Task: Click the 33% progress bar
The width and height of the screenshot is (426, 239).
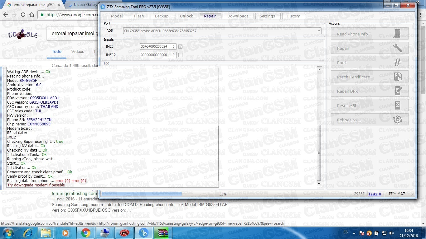Action: [x=222, y=194]
